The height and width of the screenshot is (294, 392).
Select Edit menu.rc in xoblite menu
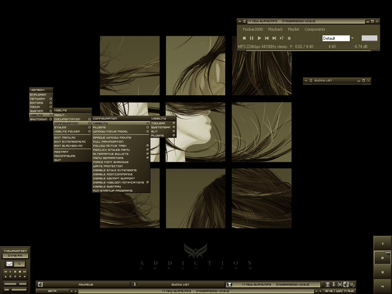click(x=72, y=137)
